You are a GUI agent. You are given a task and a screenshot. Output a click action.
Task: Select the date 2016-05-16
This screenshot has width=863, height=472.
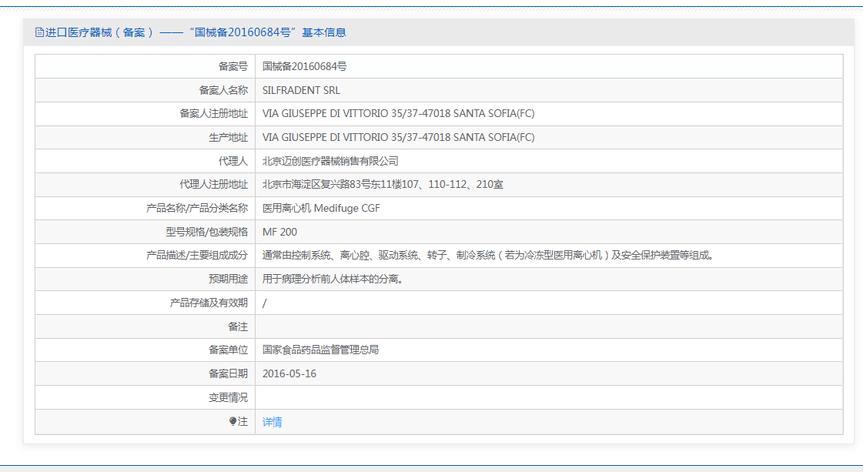289,373
